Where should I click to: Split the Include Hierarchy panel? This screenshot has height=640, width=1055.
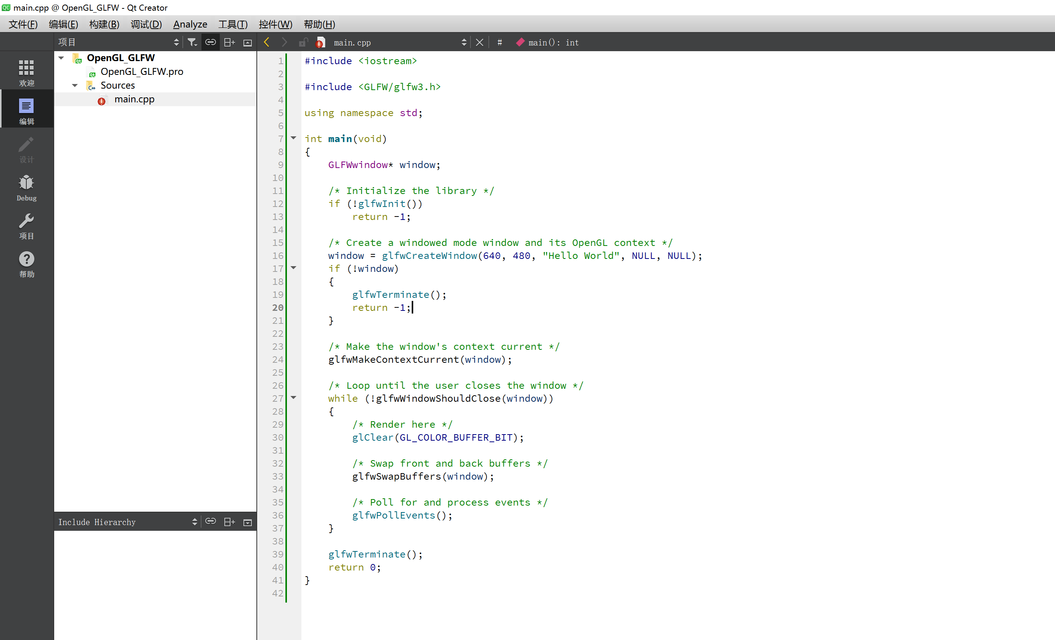click(x=229, y=522)
